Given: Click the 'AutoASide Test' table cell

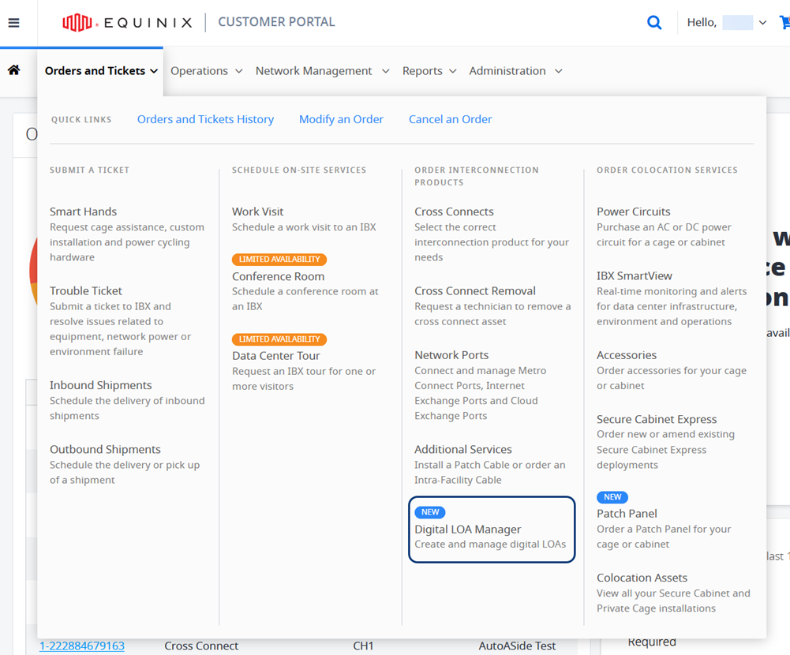Looking at the screenshot, I should pos(517,646).
